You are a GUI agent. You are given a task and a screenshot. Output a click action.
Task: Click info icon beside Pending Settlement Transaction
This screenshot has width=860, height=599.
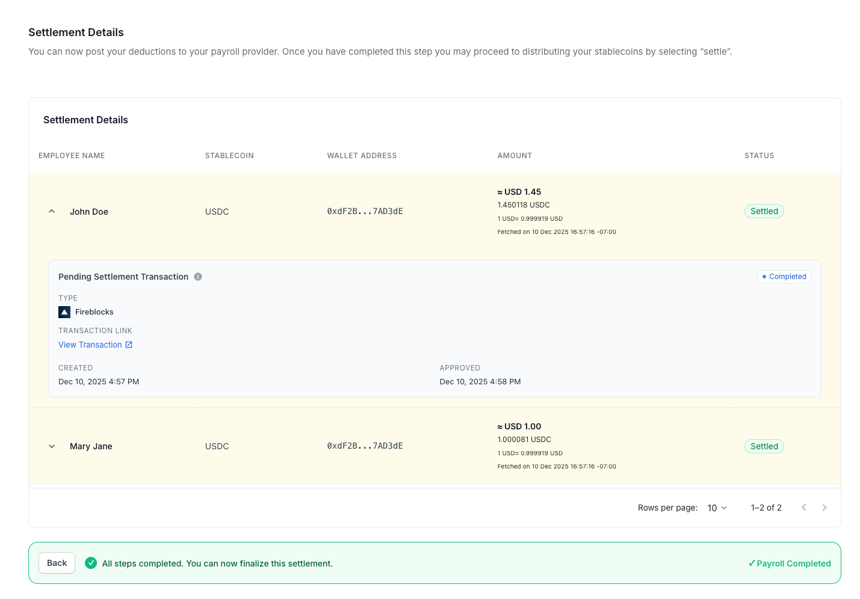pyautogui.click(x=198, y=277)
